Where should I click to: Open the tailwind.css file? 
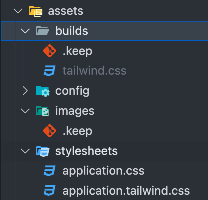tap(94, 70)
